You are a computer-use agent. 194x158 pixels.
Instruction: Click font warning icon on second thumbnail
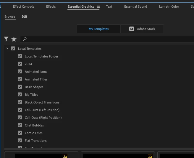click(x=150, y=156)
